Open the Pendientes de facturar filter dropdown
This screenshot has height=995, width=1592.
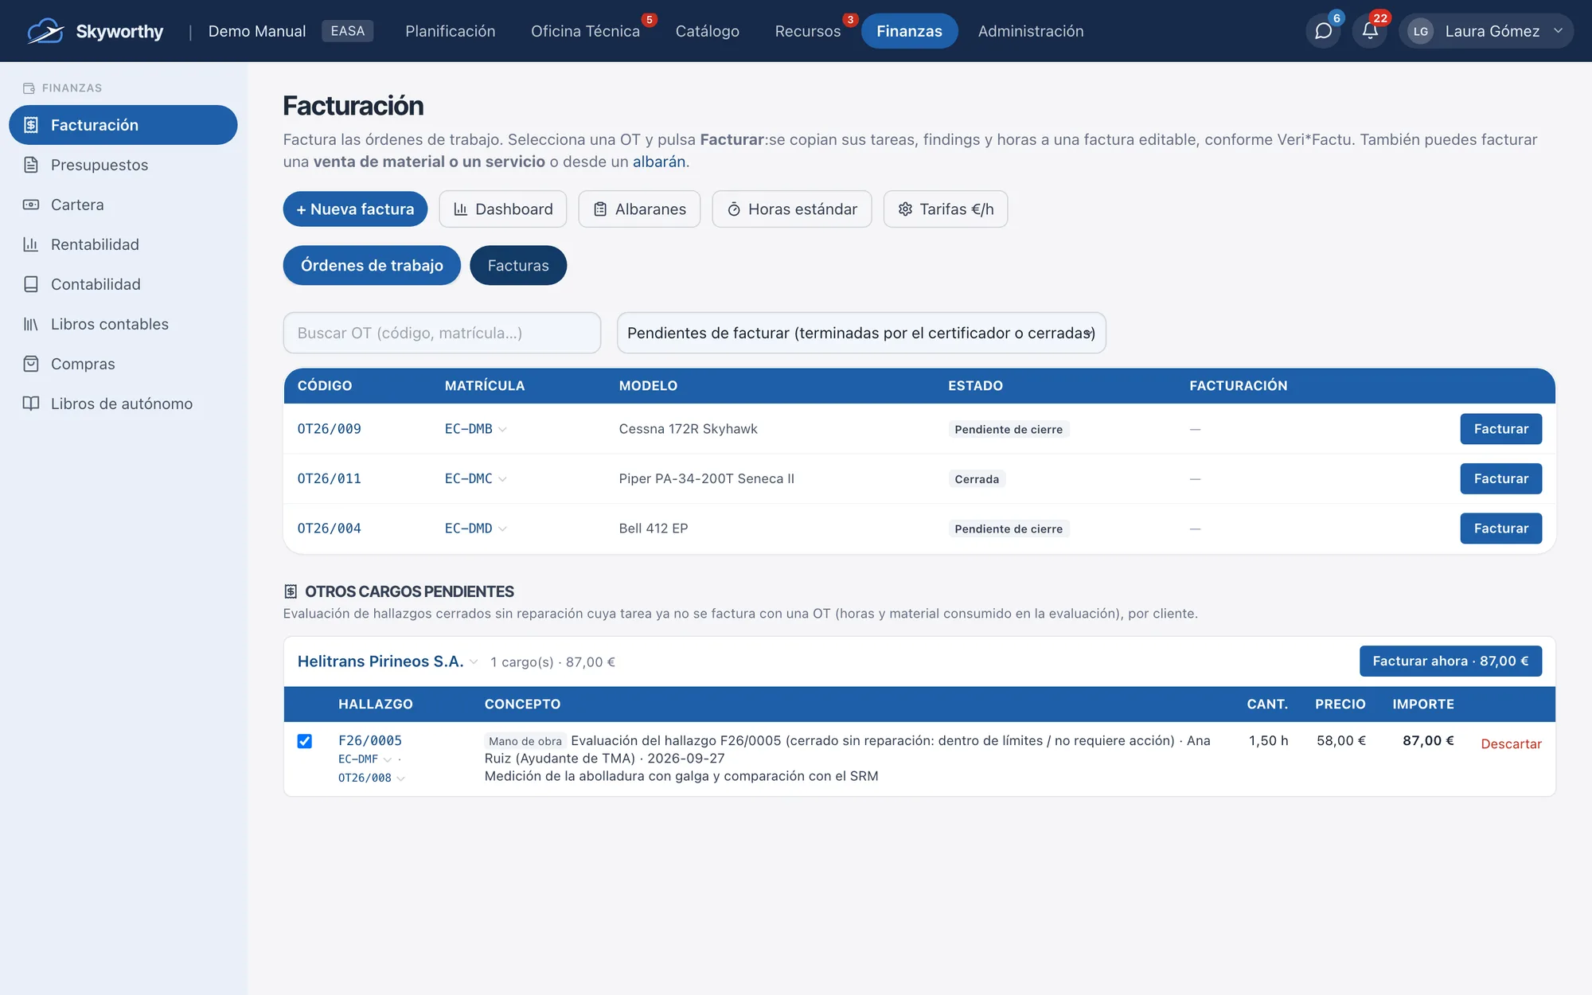[x=861, y=333]
